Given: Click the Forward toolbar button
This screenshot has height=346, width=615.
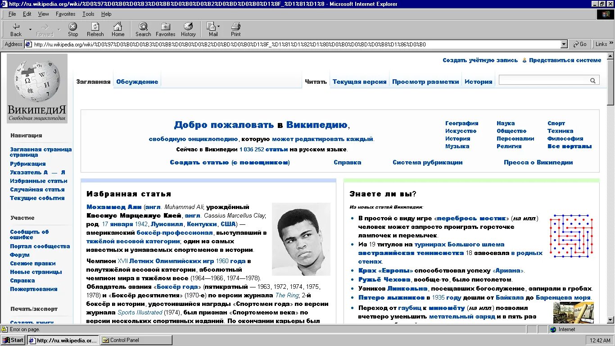Looking at the screenshot, I should 45,30.
